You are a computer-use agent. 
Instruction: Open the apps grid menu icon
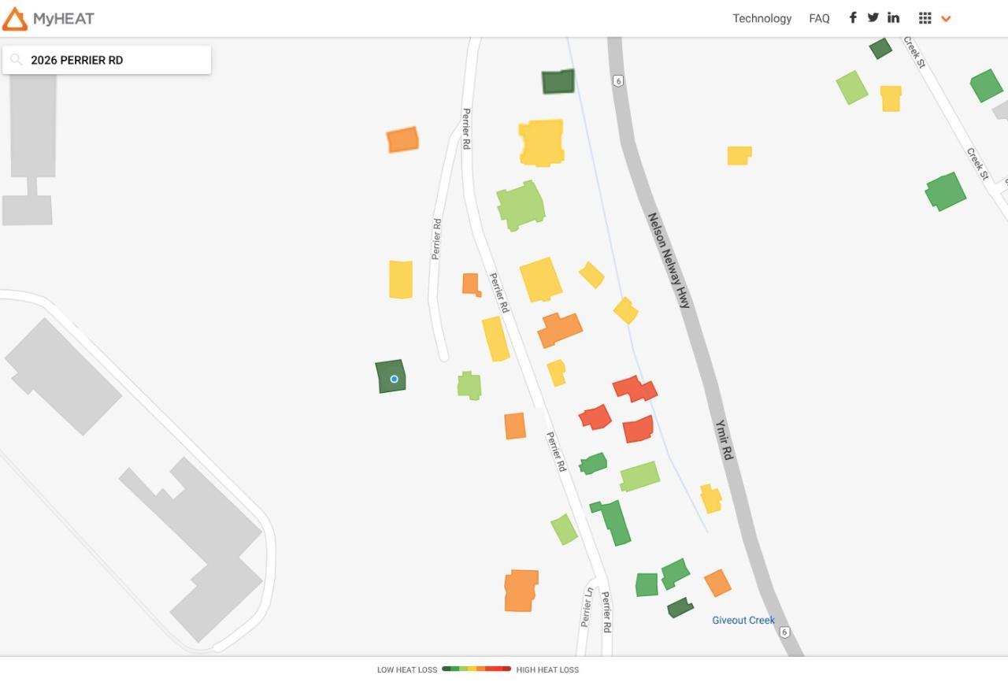point(925,18)
